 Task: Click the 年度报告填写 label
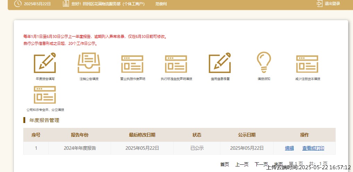[x=45, y=79]
